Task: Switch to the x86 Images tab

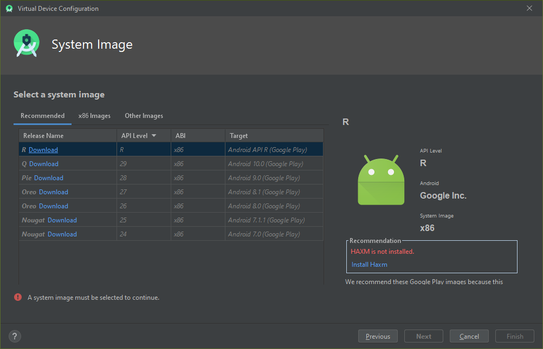Action: (x=94, y=116)
